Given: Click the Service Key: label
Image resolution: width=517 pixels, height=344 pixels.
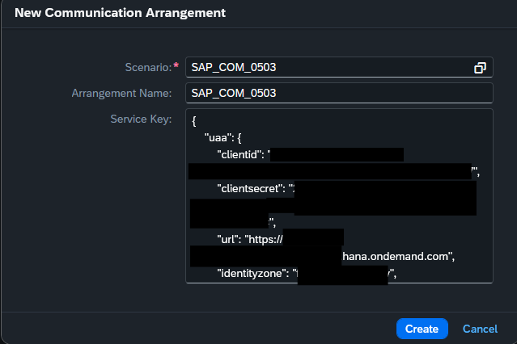Looking at the screenshot, I should click(x=141, y=119).
